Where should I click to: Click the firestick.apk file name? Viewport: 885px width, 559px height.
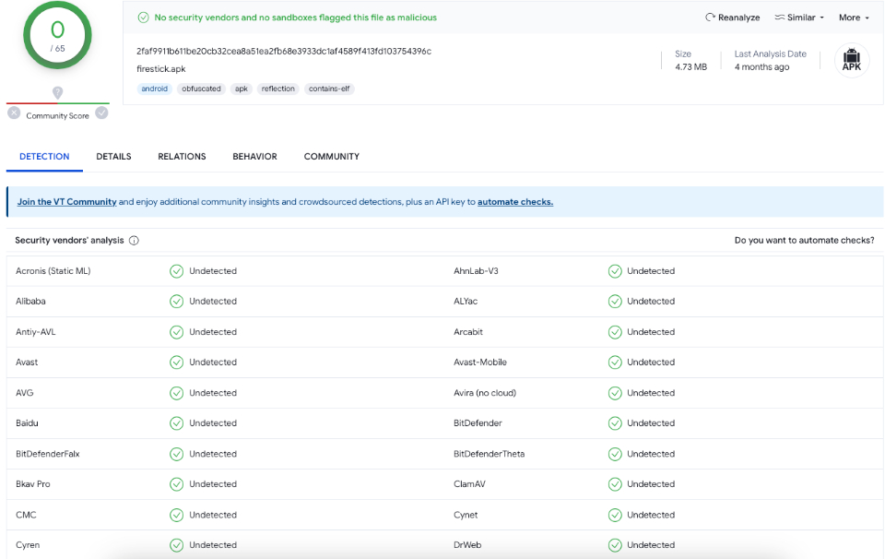(x=160, y=69)
